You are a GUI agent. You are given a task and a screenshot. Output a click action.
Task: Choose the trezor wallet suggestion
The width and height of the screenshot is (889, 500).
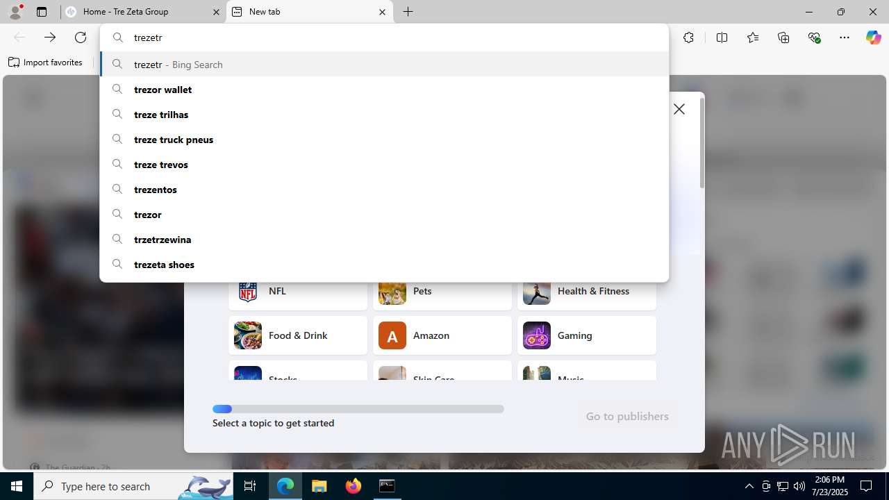[x=384, y=90]
